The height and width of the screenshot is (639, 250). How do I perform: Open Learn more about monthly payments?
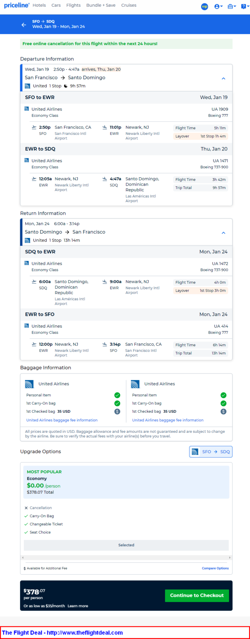click(78, 606)
